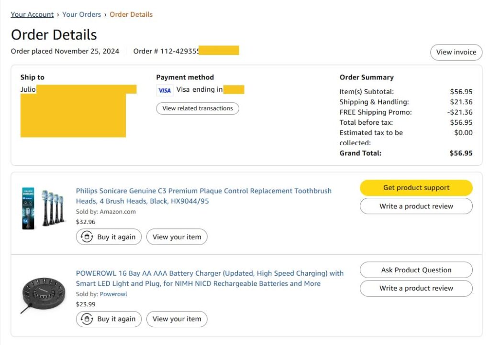
Task: Write a product review for Sonicare heads
Action: (416, 206)
